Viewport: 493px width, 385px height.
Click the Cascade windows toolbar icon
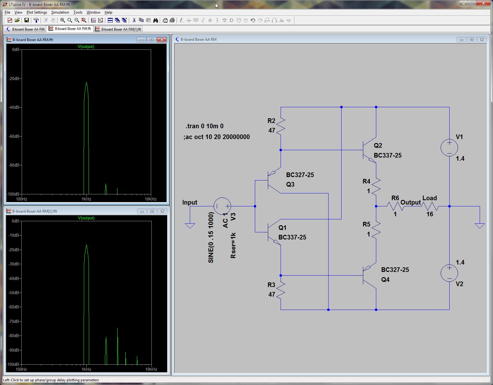[117, 20]
